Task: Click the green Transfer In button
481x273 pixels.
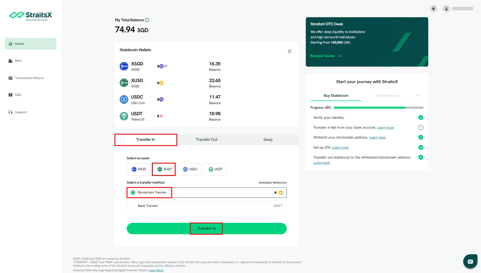Action: 207,229
